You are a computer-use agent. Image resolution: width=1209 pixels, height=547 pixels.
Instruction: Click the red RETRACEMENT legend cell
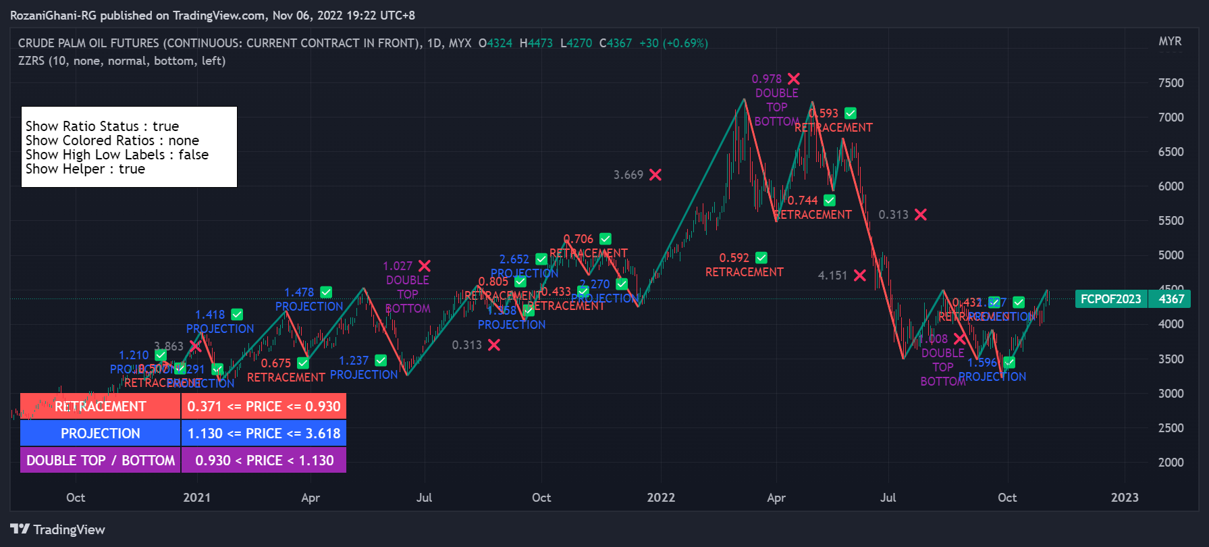101,407
